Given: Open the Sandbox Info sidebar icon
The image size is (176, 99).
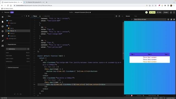Looking at the screenshot, I should (2, 17).
